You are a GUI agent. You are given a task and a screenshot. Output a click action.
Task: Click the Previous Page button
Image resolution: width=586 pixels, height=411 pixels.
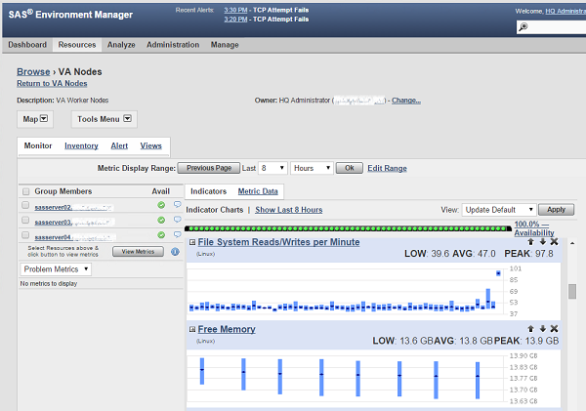(209, 168)
